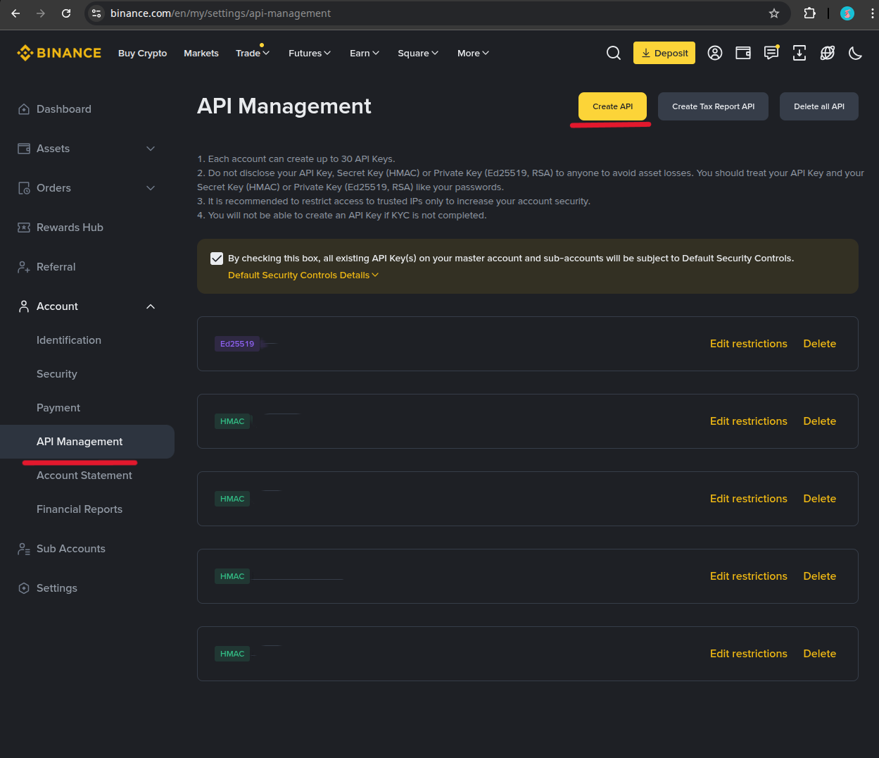The image size is (879, 758).
Task: Edit restrictions for first HMAC key
Action: 749,421
